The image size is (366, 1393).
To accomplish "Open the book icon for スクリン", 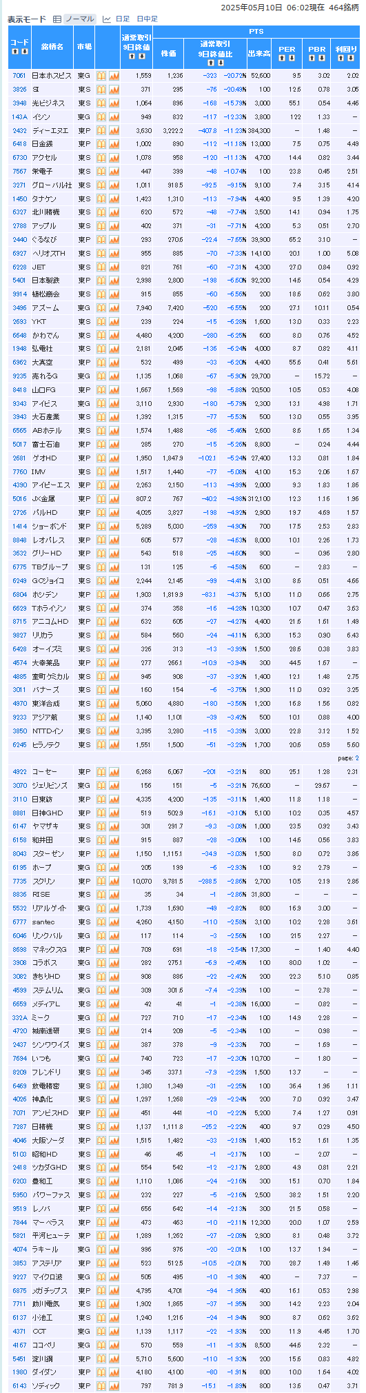I will coord(101,881).
